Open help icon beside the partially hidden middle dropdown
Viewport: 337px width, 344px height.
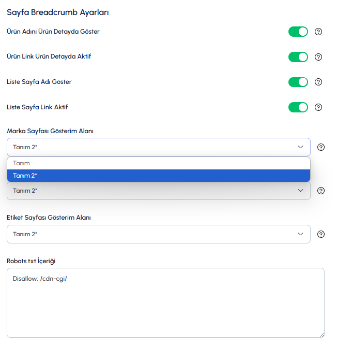click(321, 191)
